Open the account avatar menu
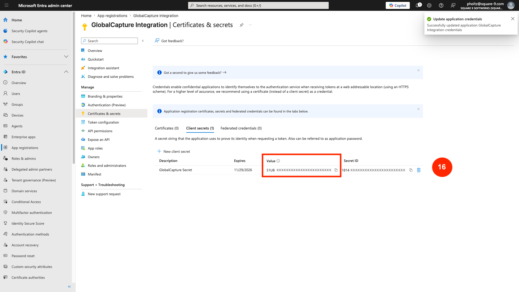This screenshot has width=519, height=292. (x=511, y=5)
